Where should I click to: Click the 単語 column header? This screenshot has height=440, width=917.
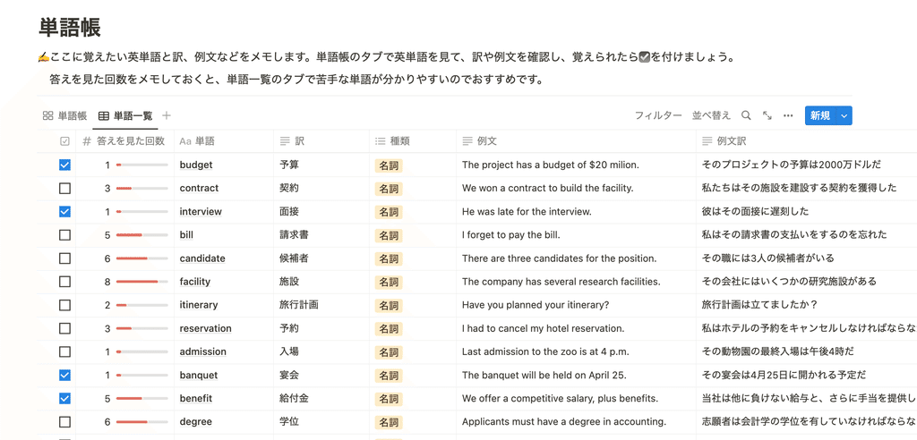pyautogui.click(x=224, y=141)
